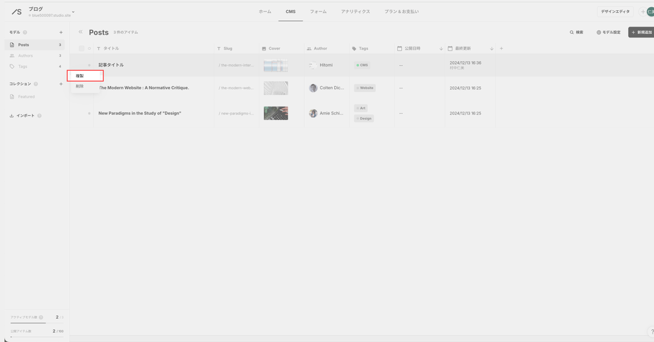Open search with magnifier icon
Viewport: 654px width, 342px height.
pyautogui.click(x=576, y=32)
